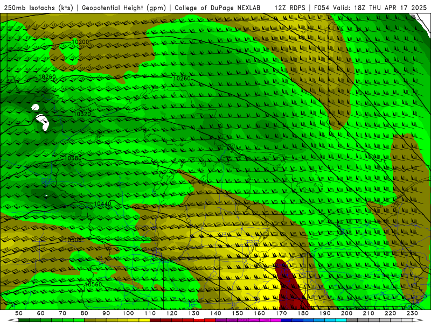Click the "250mb Isotachs (kts)" title text

click(38, 8)
